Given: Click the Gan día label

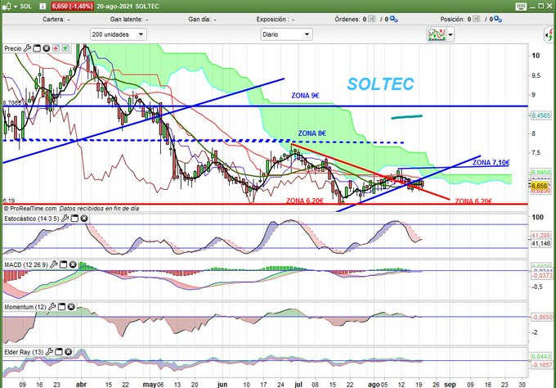Looking at the screenshot, I should pos(200,19).
